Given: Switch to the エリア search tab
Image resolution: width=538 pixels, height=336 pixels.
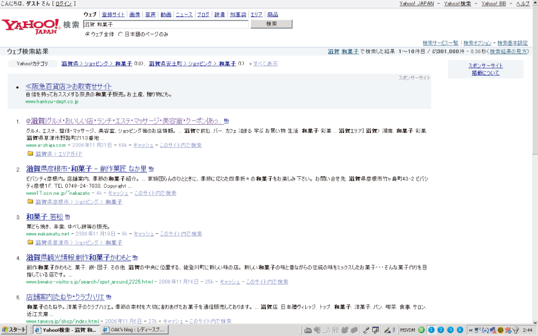Looking at the screenshot, I should click(256, 15).
